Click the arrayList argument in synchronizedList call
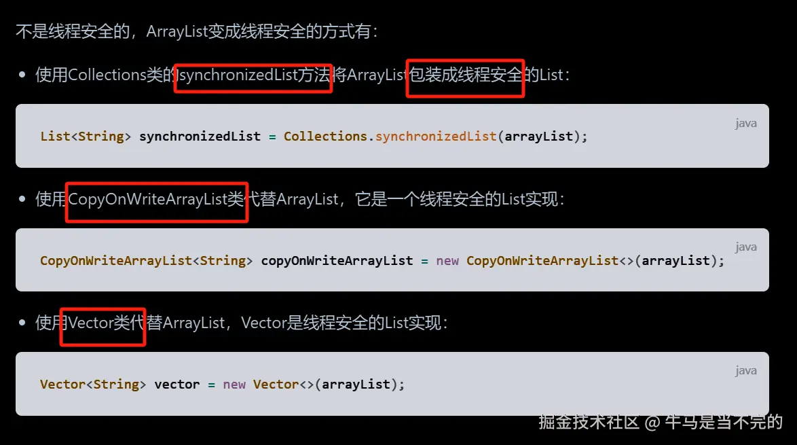Viewport: 797px width, 445px height. (x=539, y=137)
